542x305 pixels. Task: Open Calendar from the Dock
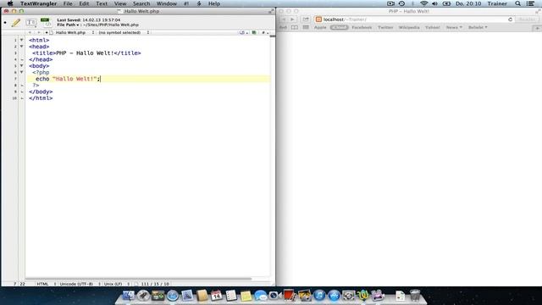pyautogui.click(x=217, y=296)
